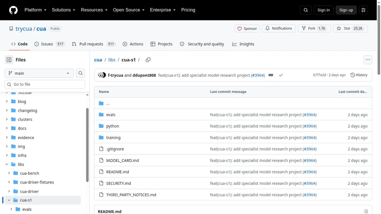Fork the repository with Fork button

[x=314, y=29]
